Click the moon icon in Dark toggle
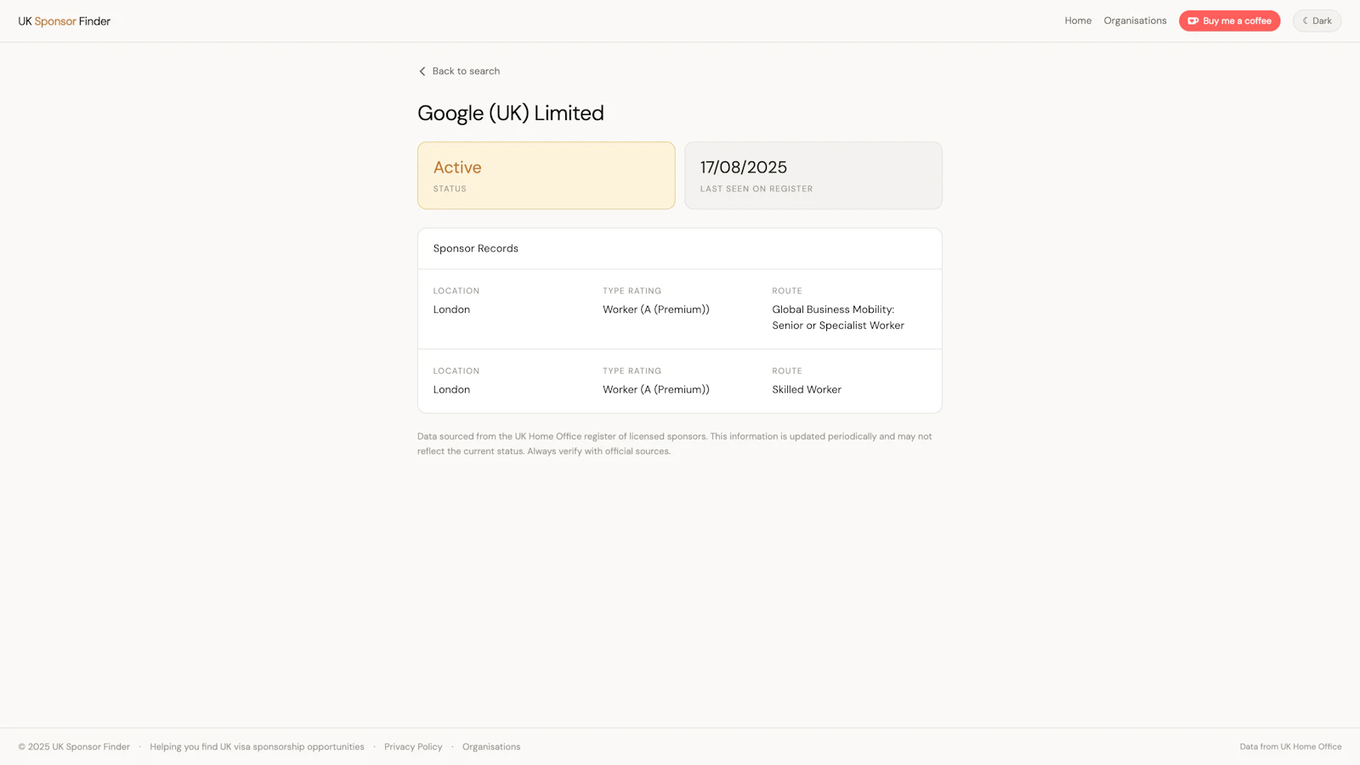 click(1305, 21)
